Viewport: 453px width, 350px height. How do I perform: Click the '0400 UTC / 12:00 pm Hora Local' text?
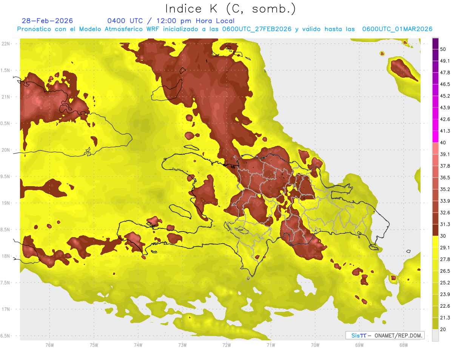point(171,21)
